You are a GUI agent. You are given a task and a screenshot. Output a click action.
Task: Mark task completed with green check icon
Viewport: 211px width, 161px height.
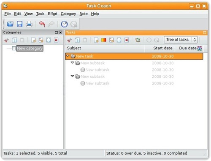(138, 40)
